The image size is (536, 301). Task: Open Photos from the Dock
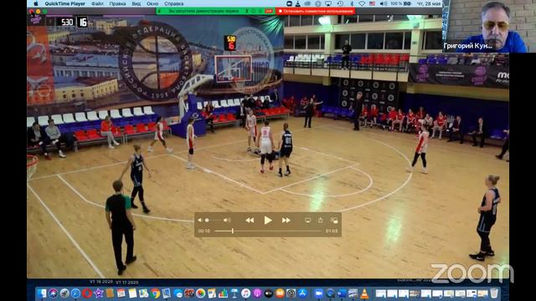200,293
